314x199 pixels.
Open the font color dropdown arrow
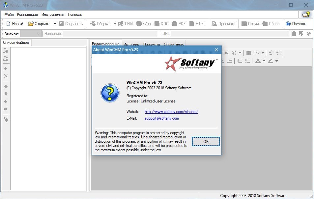coord(264,61)
